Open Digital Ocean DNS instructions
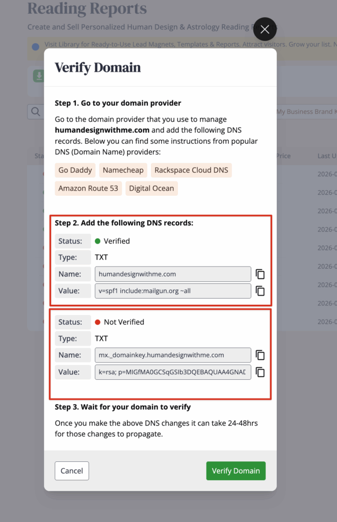Viewport: 337px width, 522px height. [151, 188]
